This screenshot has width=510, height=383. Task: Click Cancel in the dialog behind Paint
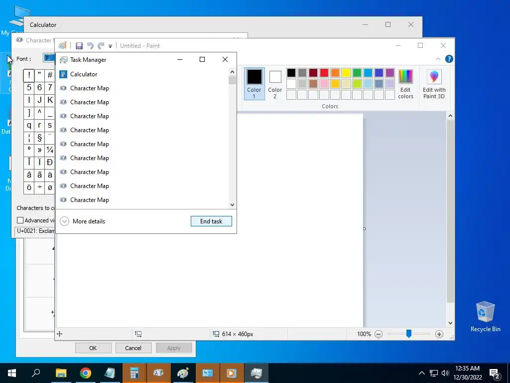[133, 348]
